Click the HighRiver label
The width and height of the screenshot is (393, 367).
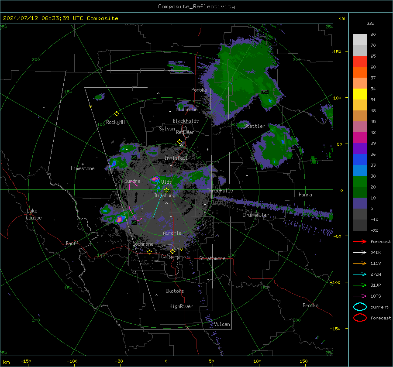(x=181, y=306)
